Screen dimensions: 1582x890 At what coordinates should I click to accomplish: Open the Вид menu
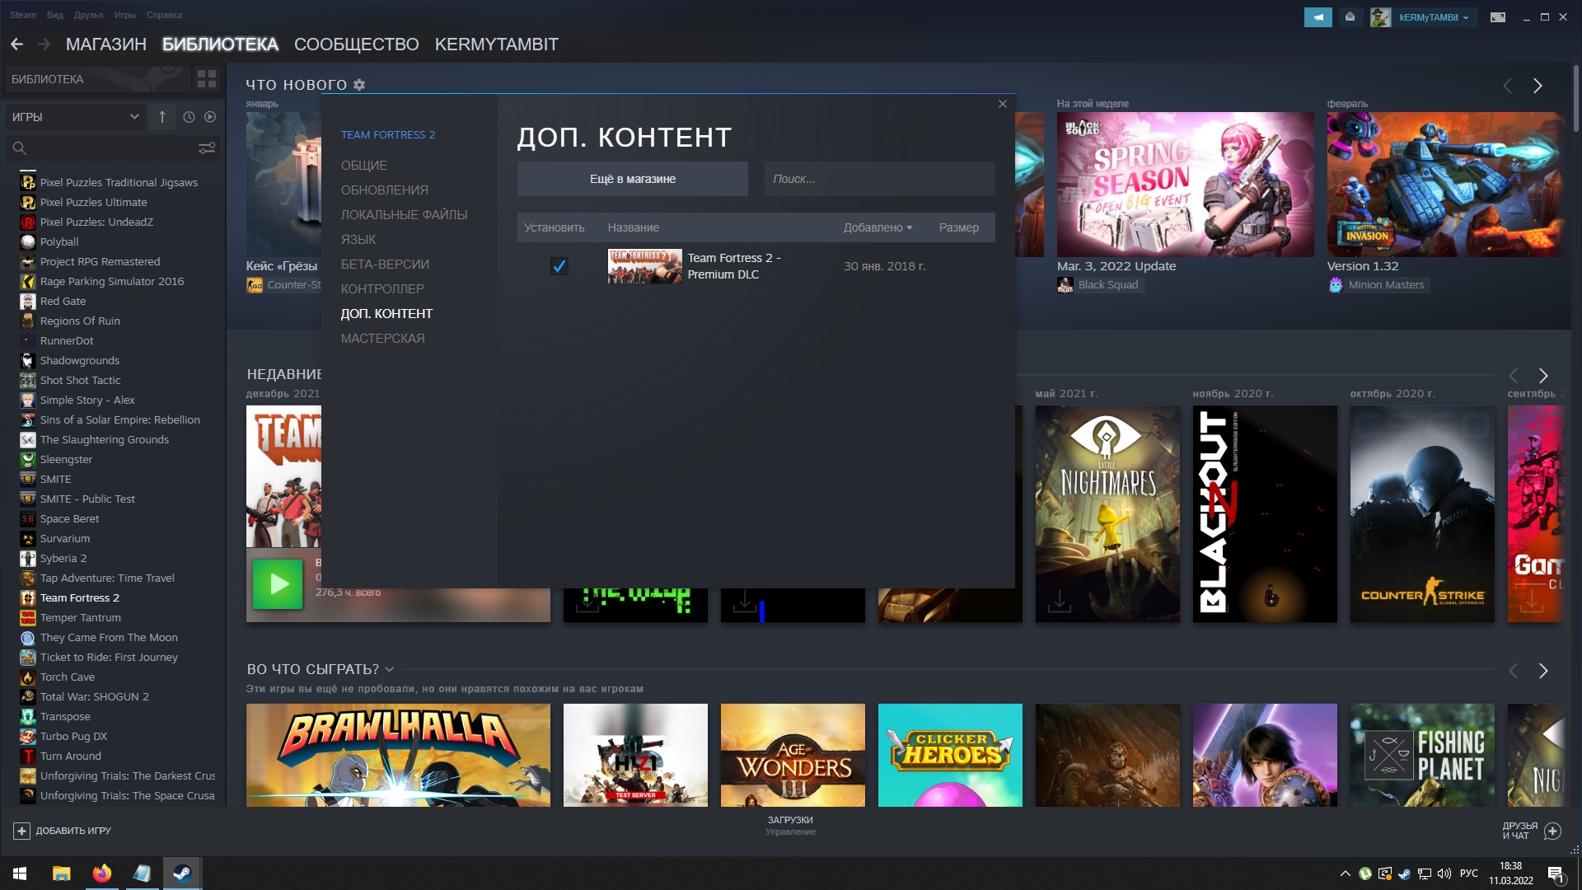55,15
